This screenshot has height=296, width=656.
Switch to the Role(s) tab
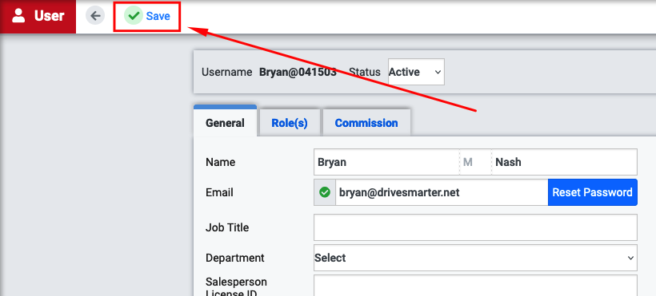point(290,123)
